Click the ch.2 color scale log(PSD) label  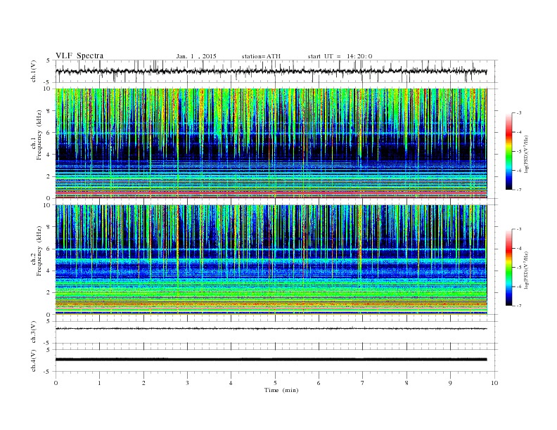point(527,270)
